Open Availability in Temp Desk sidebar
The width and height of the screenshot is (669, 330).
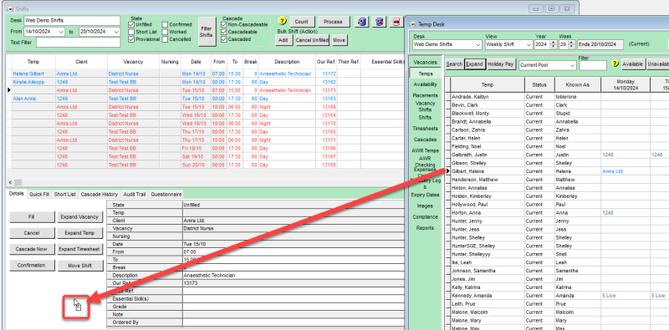point(425,84)
